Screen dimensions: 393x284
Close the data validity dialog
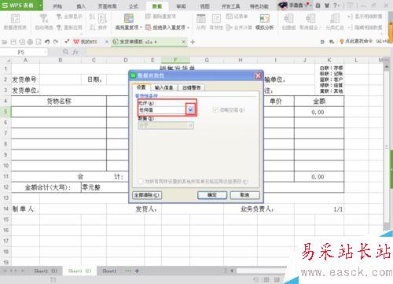point(258,76)
